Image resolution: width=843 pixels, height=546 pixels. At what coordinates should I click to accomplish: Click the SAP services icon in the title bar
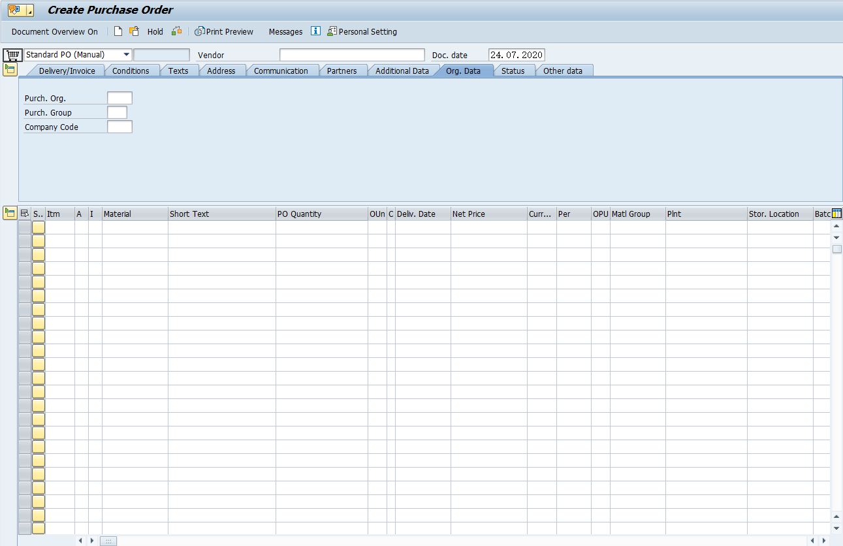pos(13,10)
